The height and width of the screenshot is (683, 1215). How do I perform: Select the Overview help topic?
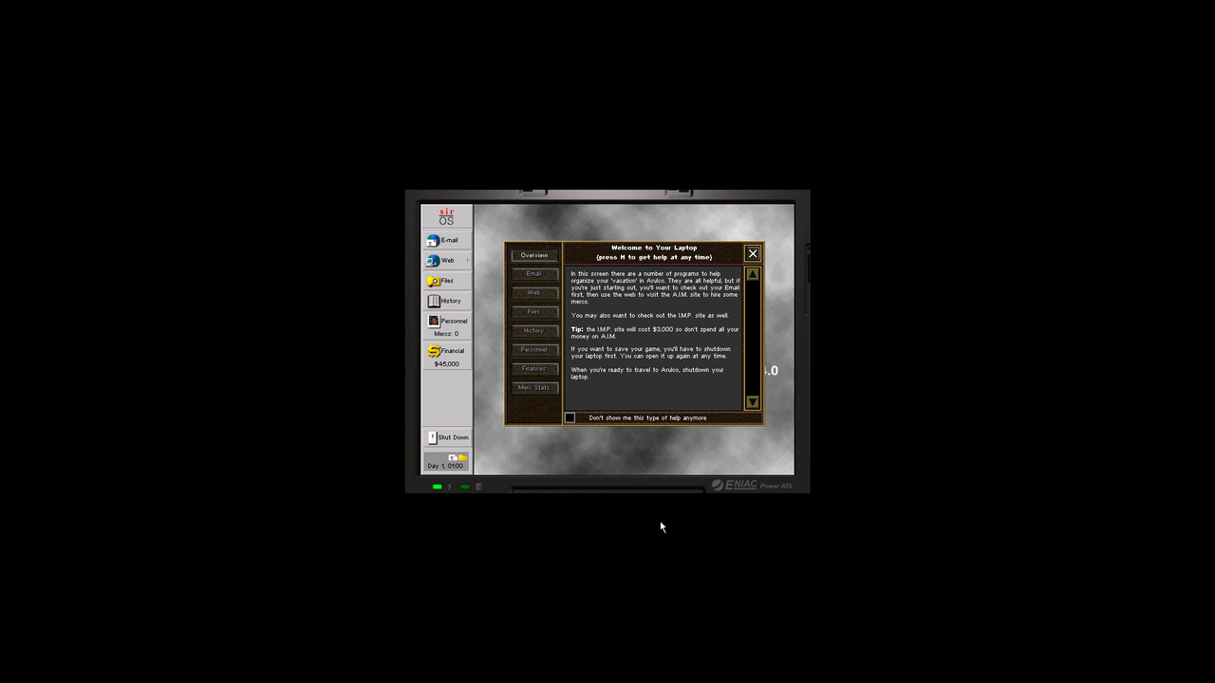pyautogui.click(x=534, y=255)
